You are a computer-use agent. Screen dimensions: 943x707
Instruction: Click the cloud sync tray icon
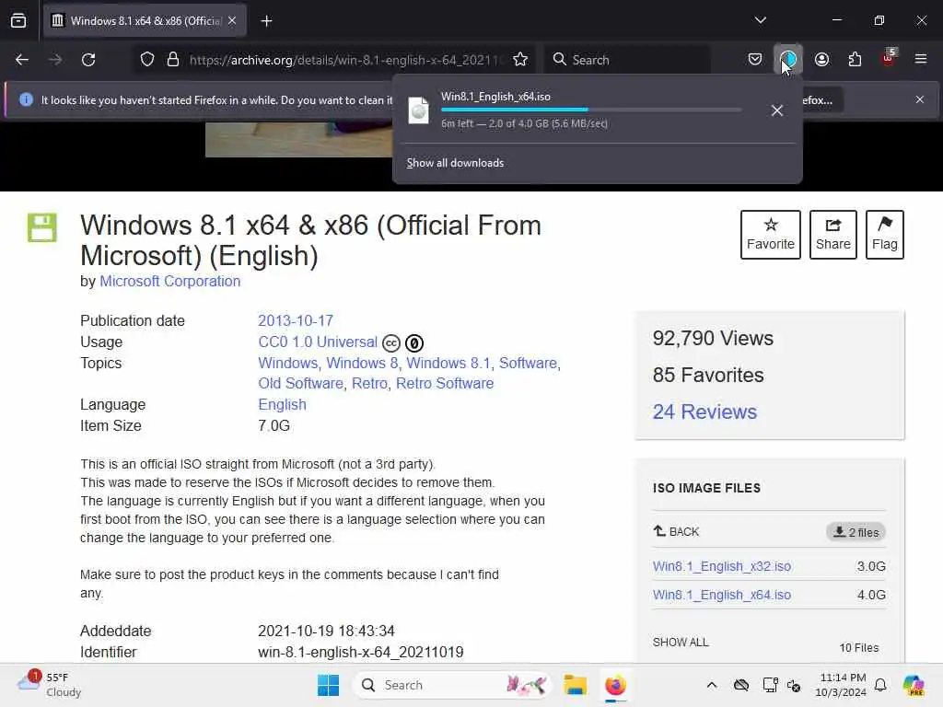tap(741, 685)
